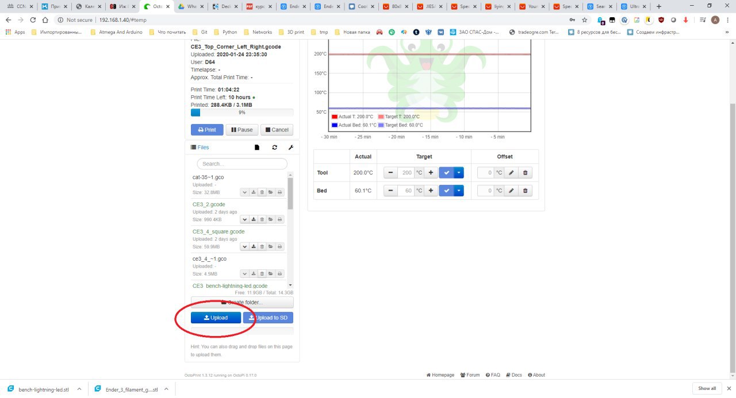Load ce3_4_~1.gco using its folder-open icon
The image size is (736, 398).
(x=271, y=274)
